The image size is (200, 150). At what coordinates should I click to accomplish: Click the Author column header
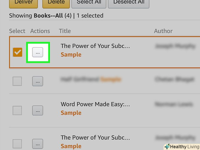click(x=163, y=31)
